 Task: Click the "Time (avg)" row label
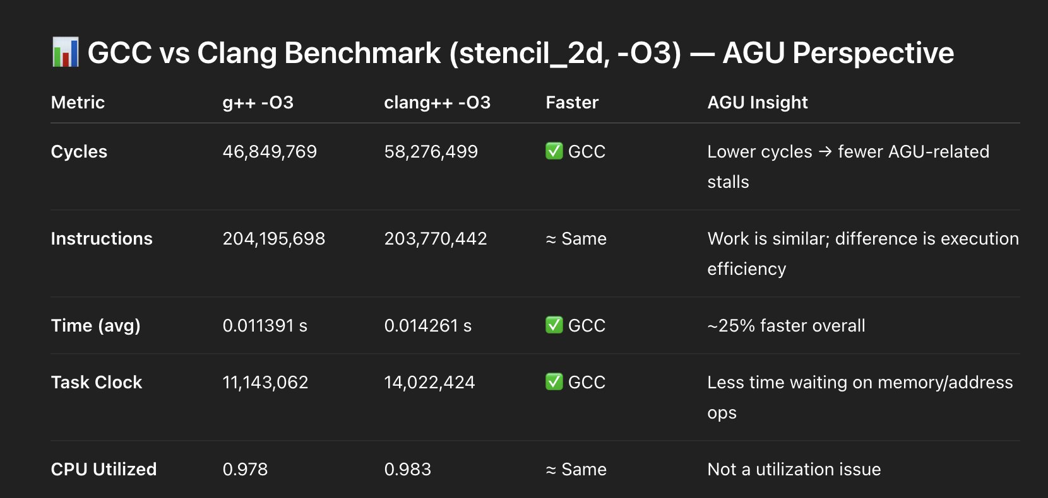point(95,325)
